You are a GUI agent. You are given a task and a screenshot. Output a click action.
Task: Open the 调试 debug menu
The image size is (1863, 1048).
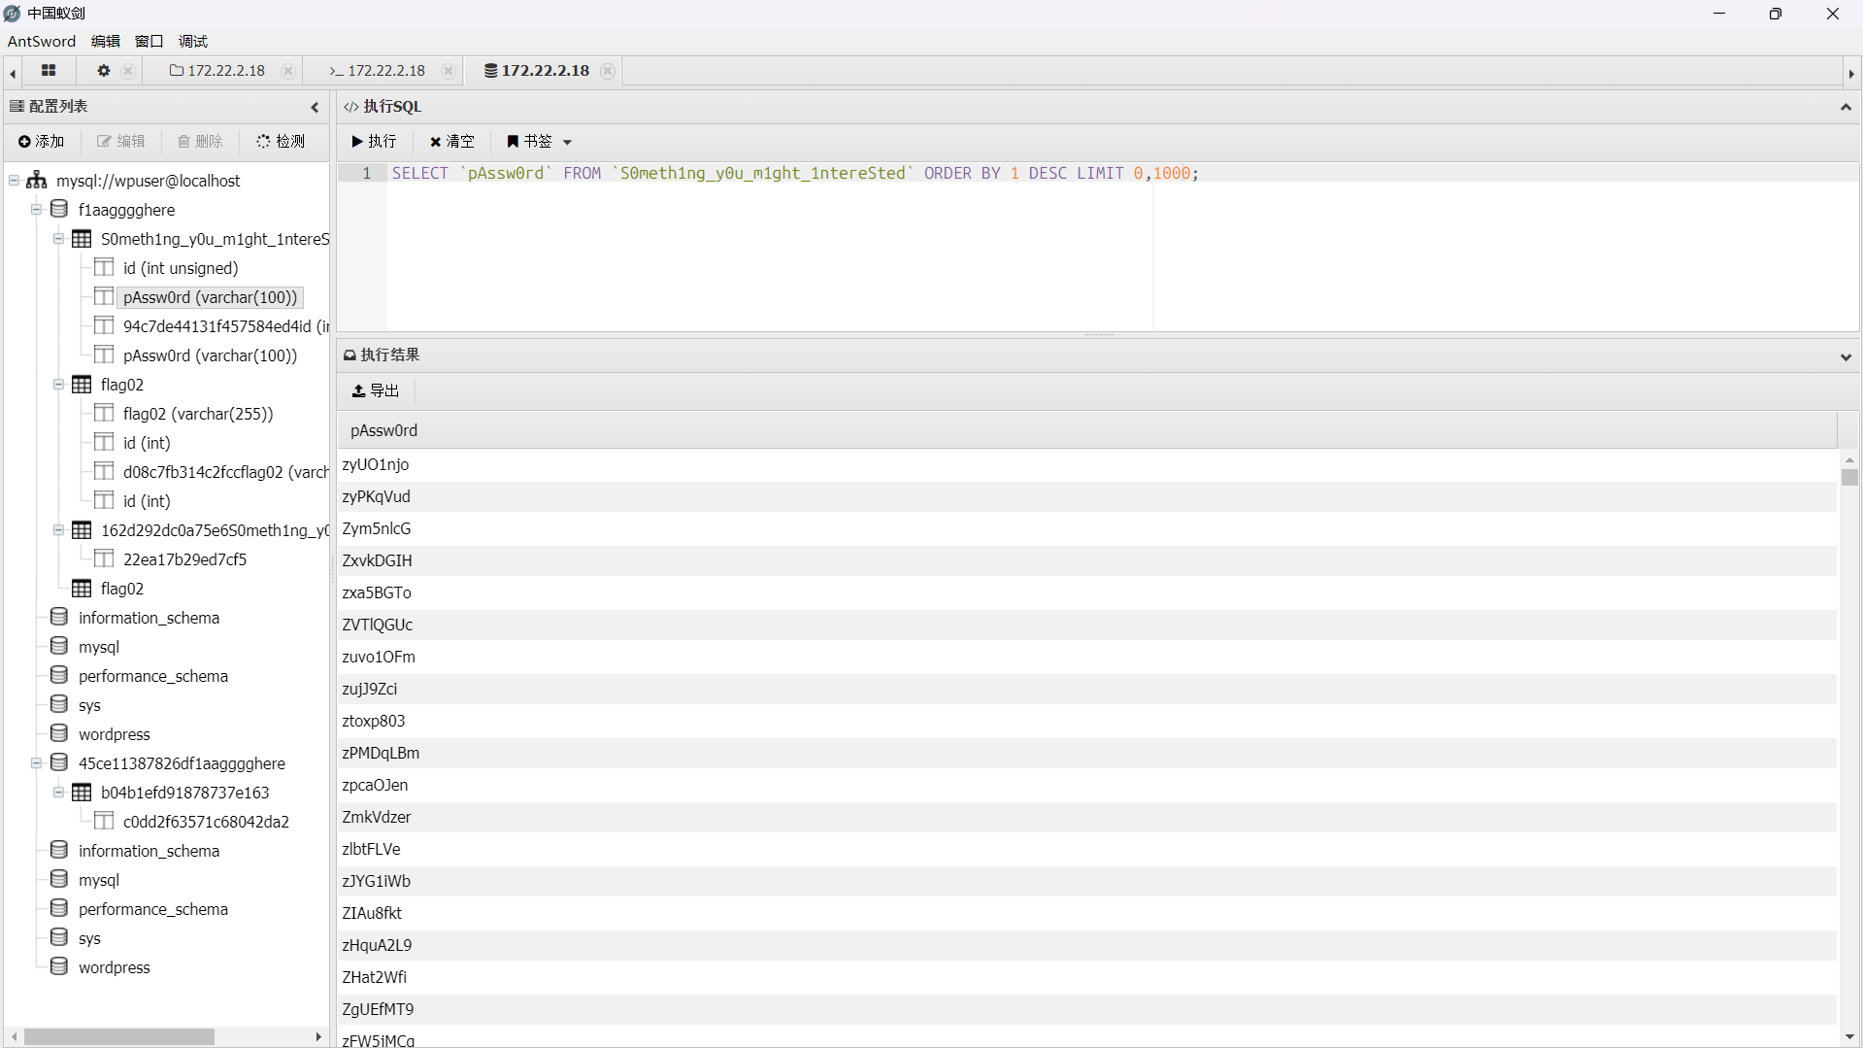click(193, 41)
